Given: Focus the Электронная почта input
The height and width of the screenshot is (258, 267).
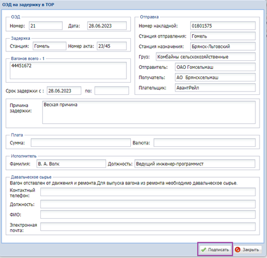Looking at the screenshot, I should tap(148, 227).
